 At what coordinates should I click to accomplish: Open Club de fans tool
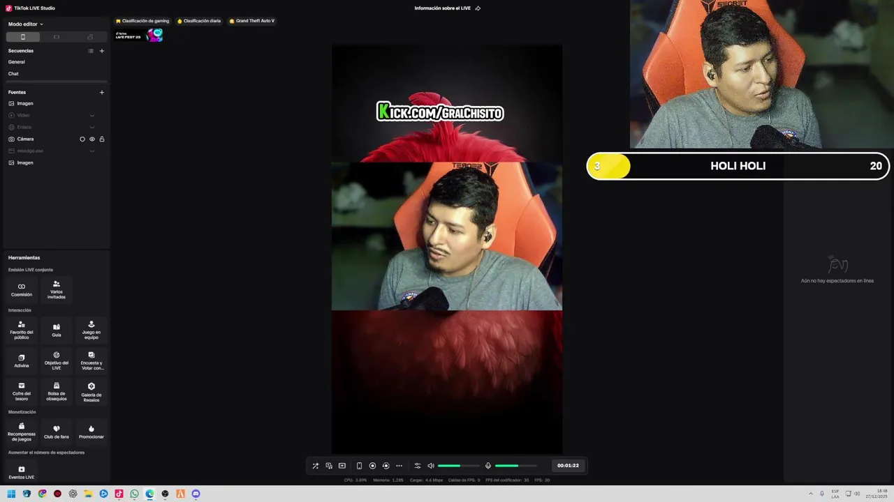(57, 432)
